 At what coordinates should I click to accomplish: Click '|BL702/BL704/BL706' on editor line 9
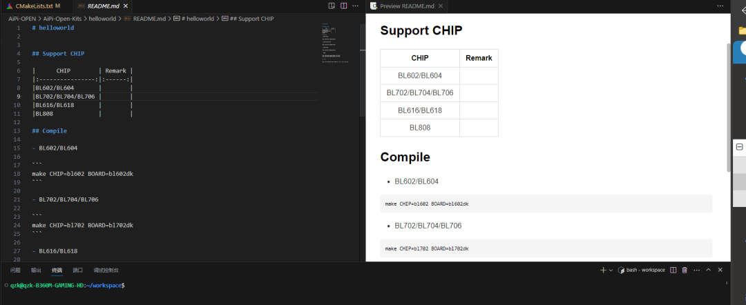click(64, 97)
